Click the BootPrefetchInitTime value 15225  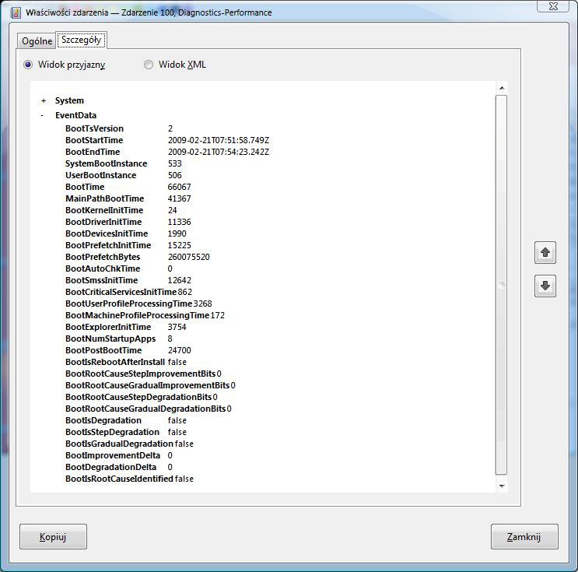tap(179, 246)
